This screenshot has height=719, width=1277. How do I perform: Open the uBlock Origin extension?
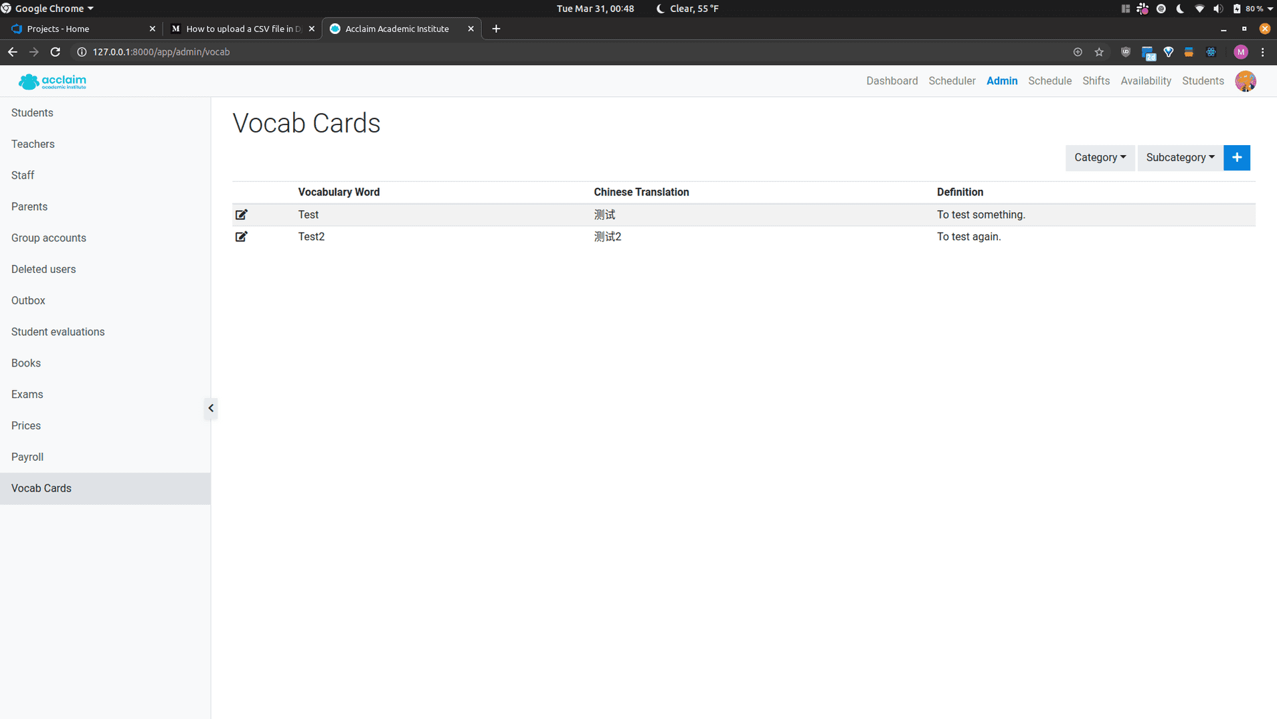[x=1125, y=52]
